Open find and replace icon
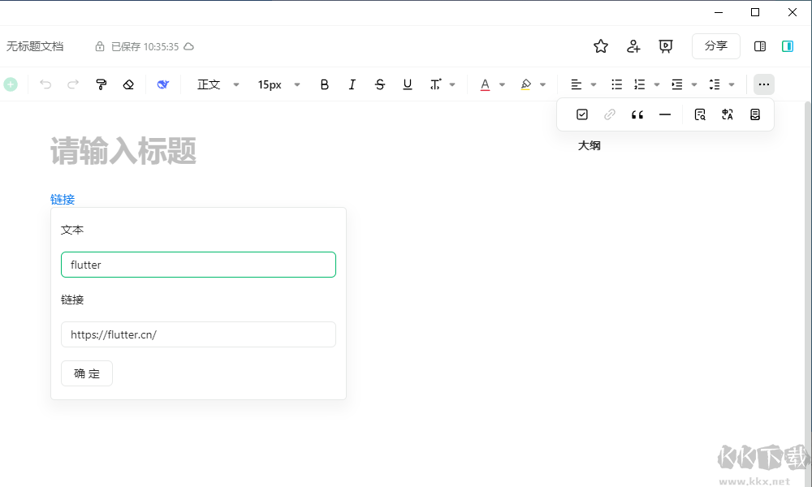Screen dimensions: 812x487 click(700, 114)
